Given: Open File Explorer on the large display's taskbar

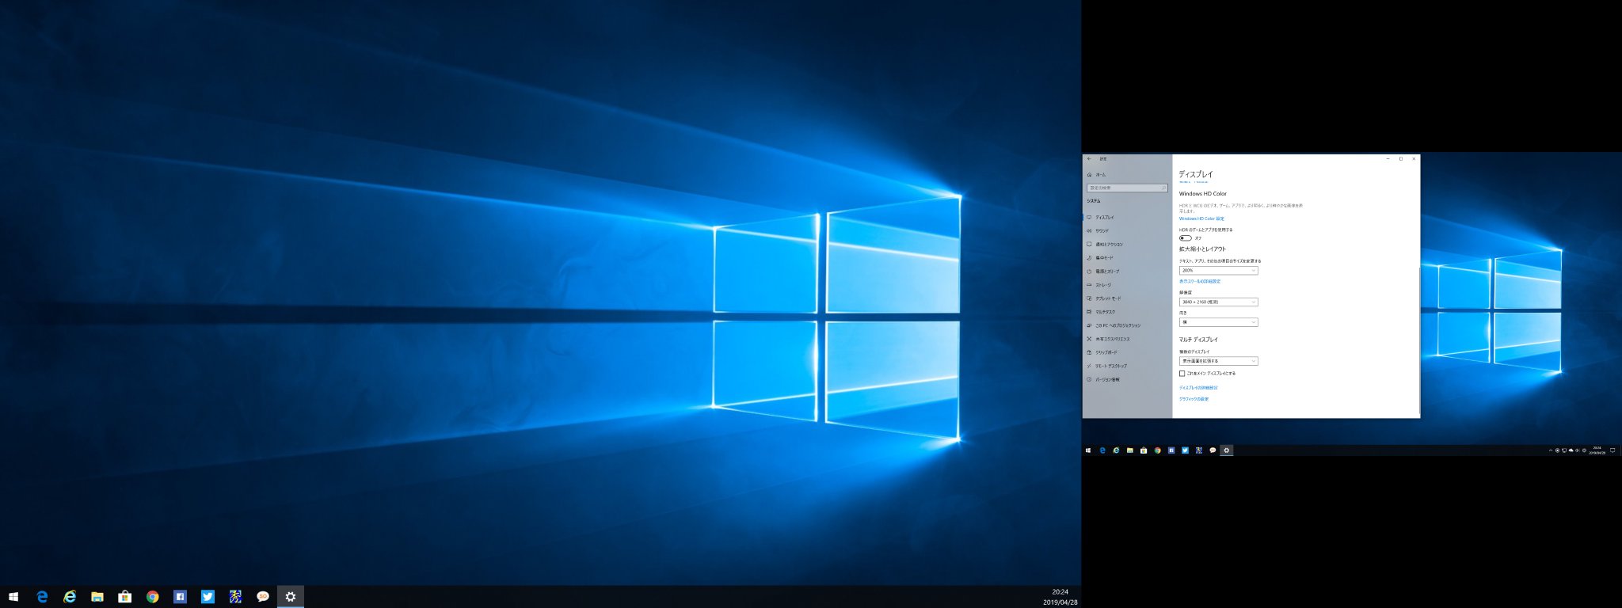Looking at the screenshot, I should pyautogui.click(x=97, y=597).
